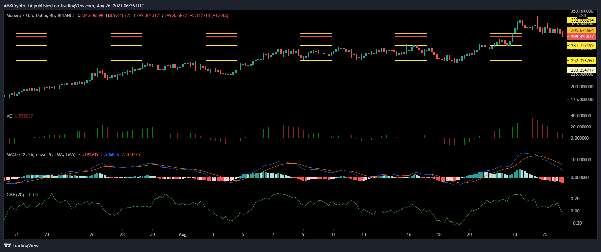601x252 pixels.
Task: Click the TradingView logo at the bottom left
Action: tap(21, 246)
